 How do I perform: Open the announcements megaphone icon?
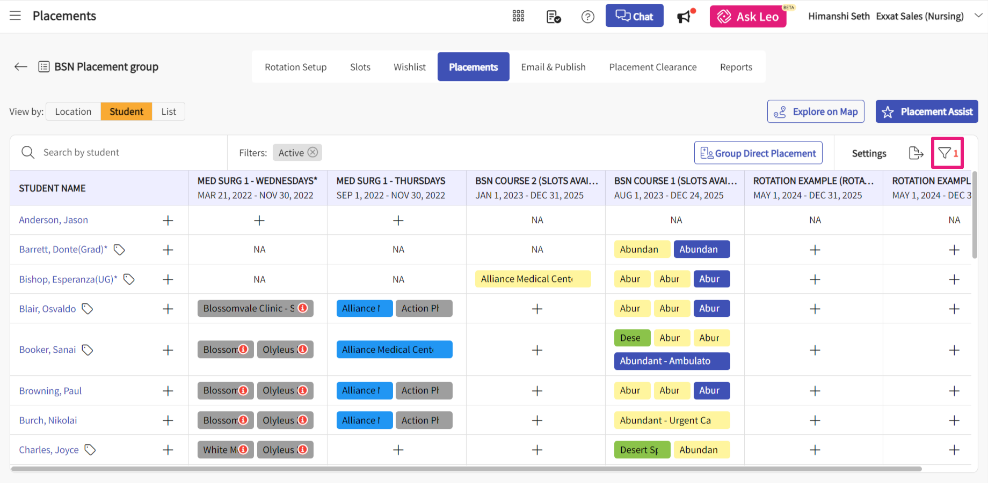[685, 17]
